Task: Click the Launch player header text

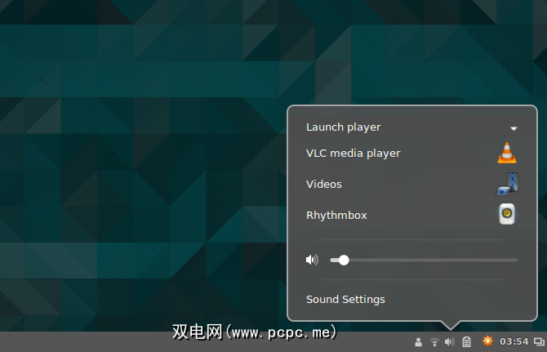Action: pos(343,127)
